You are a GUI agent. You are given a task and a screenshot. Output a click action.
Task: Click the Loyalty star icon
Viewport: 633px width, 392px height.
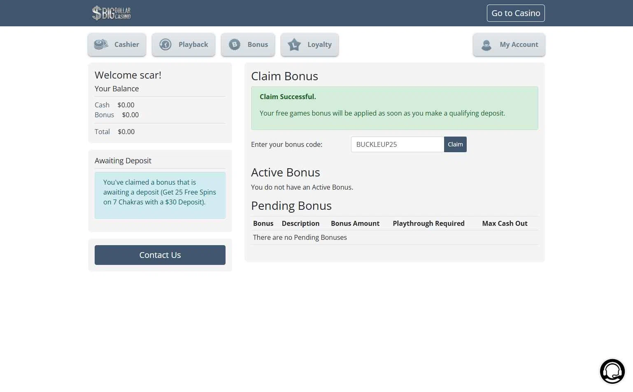[294, 44]
